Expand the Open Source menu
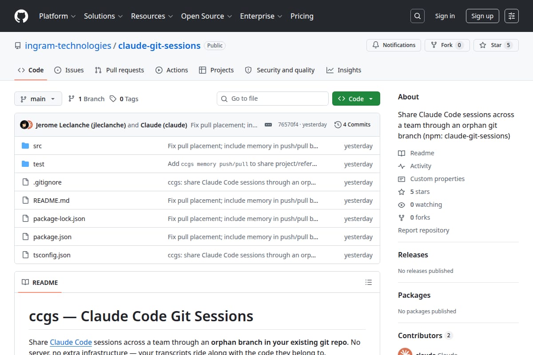Viewport: 533px width, 355px height. 207,16
